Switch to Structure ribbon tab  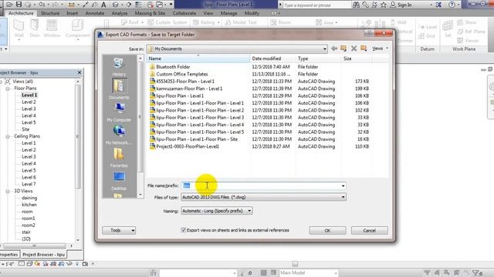tap(50, 13)
